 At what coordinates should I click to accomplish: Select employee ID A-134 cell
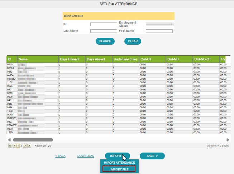point(12,75)
